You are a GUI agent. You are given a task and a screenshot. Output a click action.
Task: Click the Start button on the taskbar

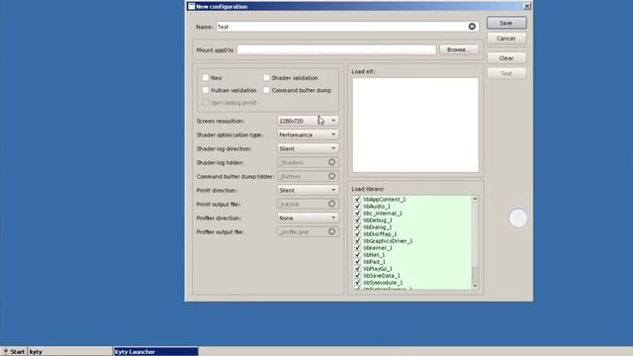(14, 352)
